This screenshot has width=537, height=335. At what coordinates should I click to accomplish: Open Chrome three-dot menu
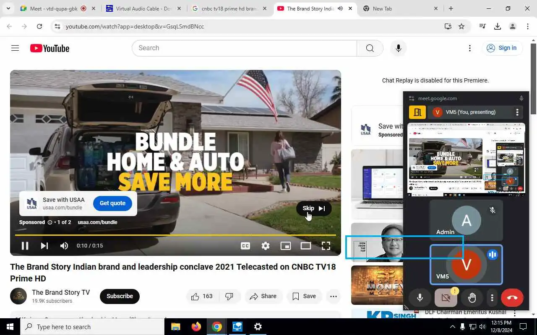[528, 26]
